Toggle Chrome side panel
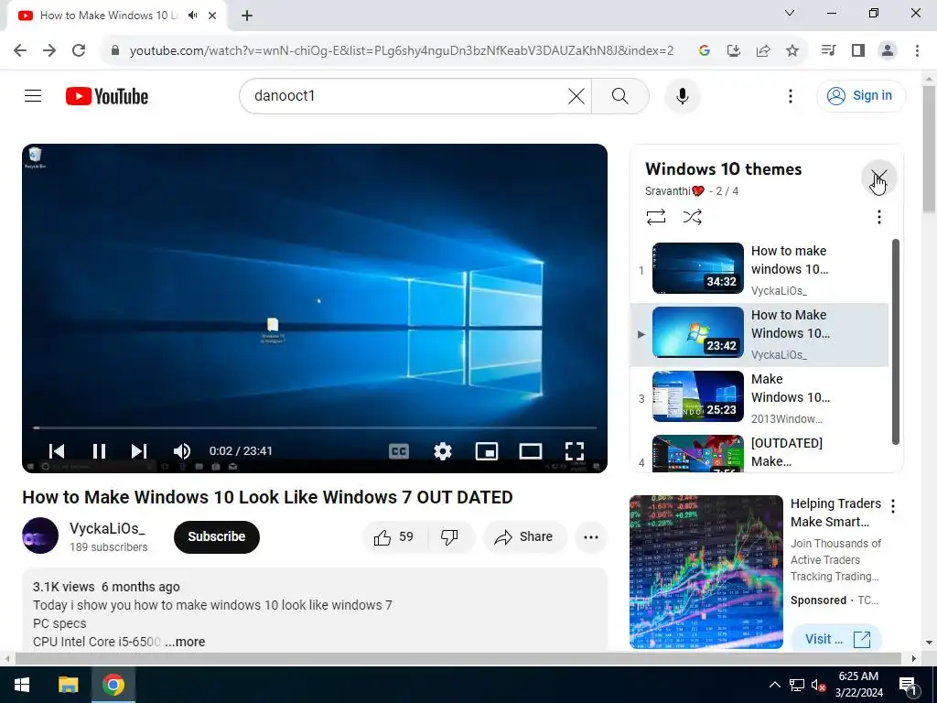 (858, 50)
